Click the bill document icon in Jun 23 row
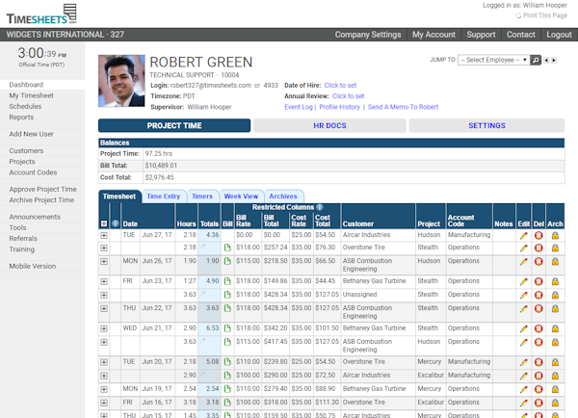The image size is (578, 418). point(227,281)
